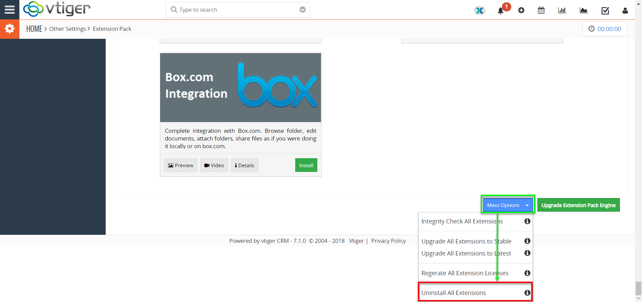Screen dimensions: 642x302
Task: Open Extension Pack breadcrumb link
Action: (112, 29)
